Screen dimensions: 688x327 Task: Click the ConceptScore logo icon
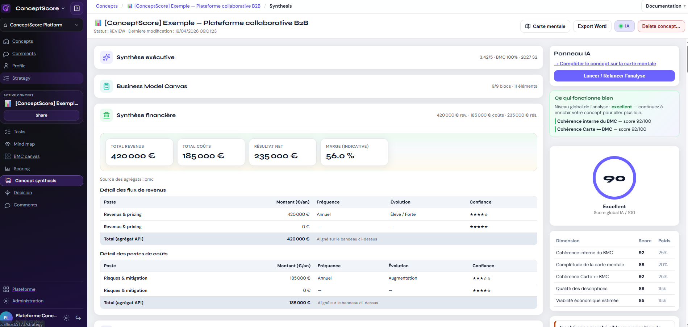[6, 8]
